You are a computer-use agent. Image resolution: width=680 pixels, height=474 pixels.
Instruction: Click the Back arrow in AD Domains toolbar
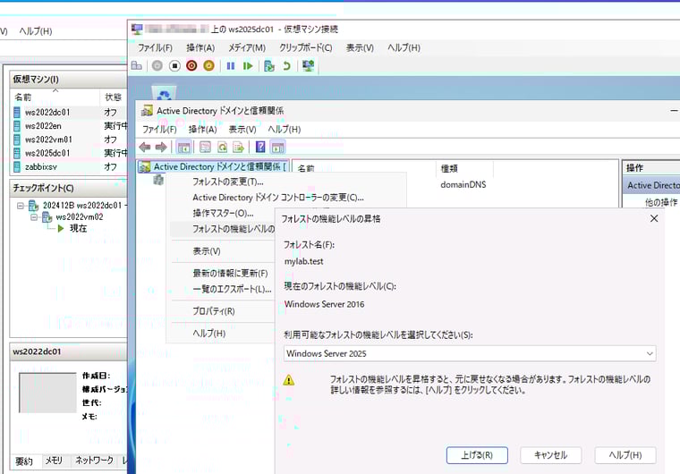[x=145, y=148]
